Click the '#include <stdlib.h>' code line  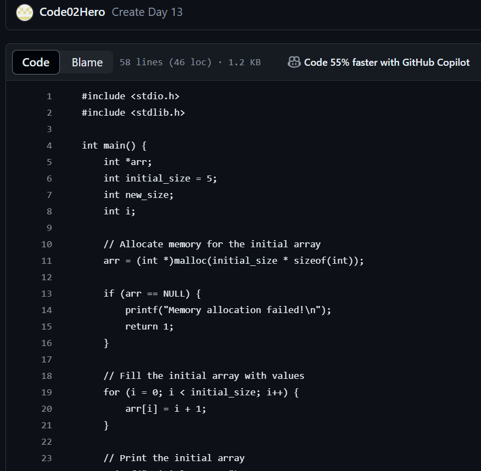pos(133,113)
